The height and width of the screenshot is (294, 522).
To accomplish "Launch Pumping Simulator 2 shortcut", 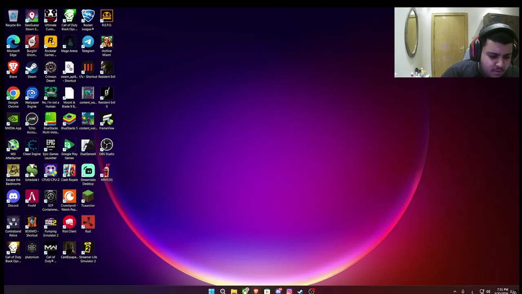I will click(51, 226).
